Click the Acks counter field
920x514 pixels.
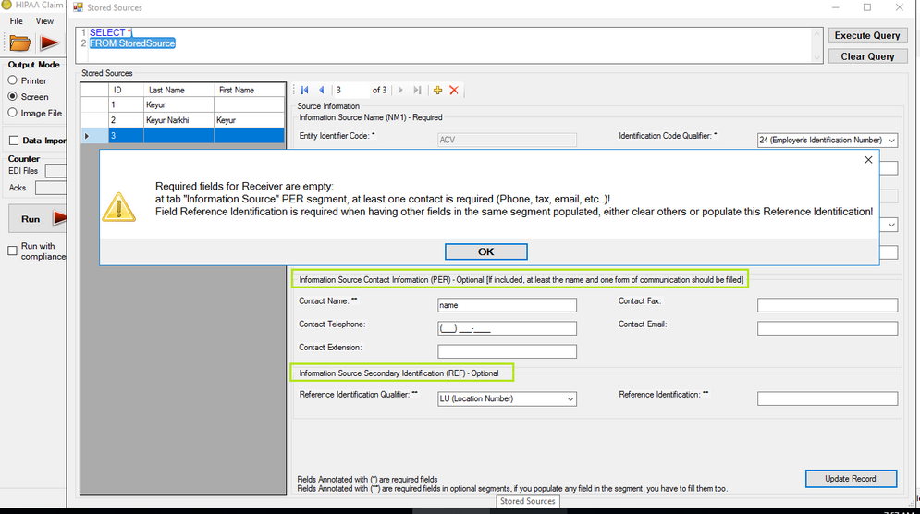click(x=51, y=188)
